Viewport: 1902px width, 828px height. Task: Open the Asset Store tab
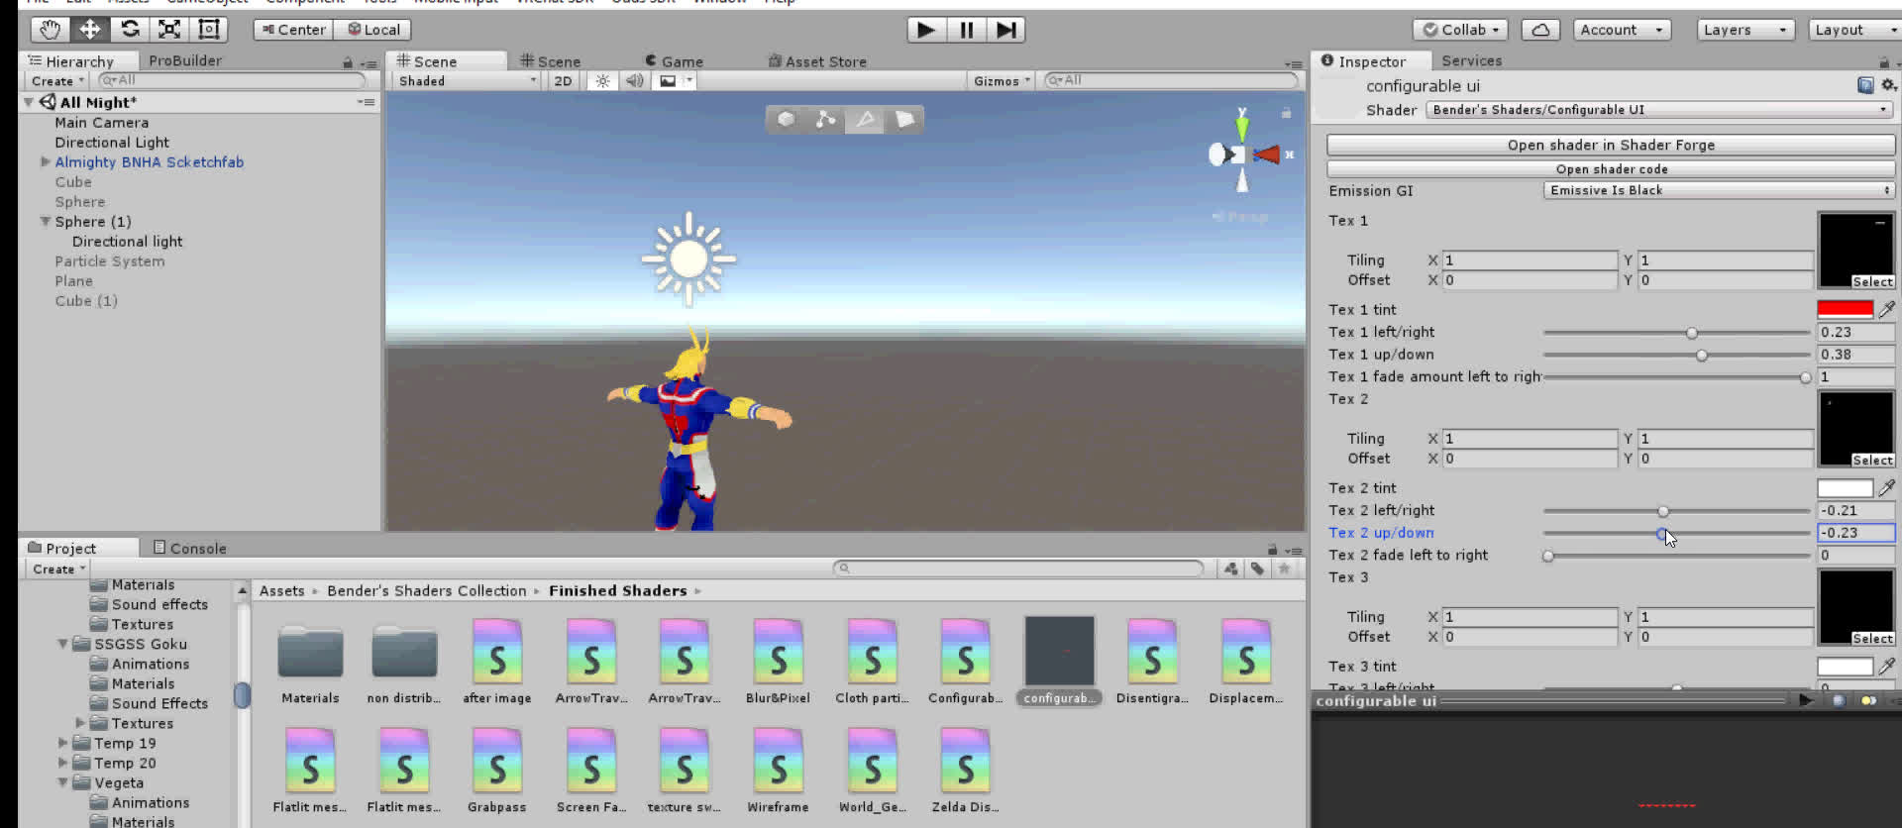pos(817,61)
